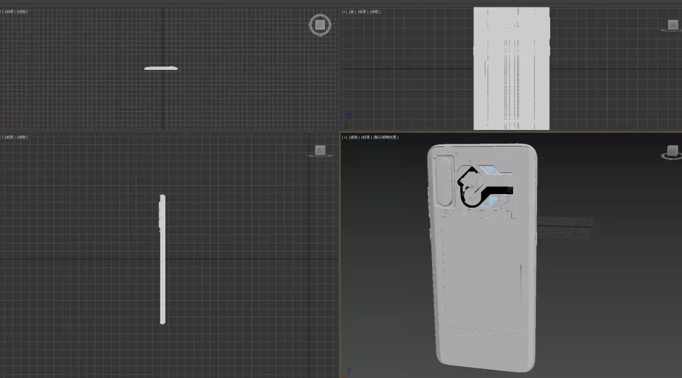Open the 标准 viewport label menu in the Front view
This screenshot has height=378, width=682.
pos(363,11)
